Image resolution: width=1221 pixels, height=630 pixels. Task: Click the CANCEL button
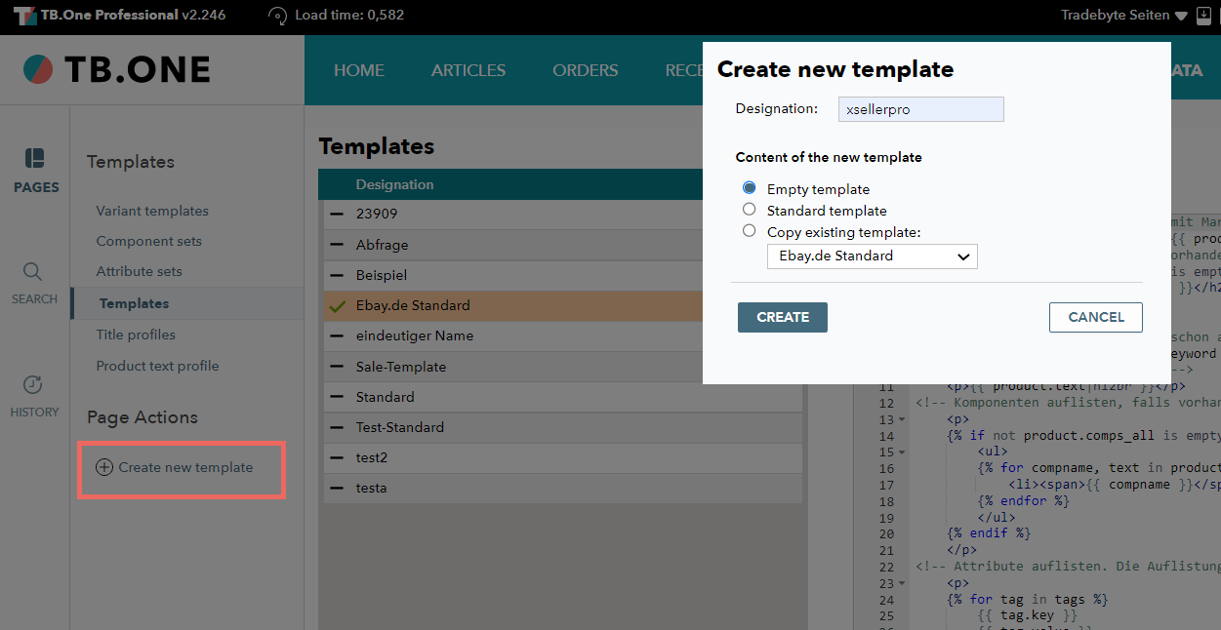click(x=1096, y=317)
